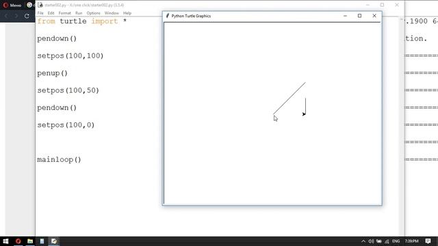Image resolution: width=438 pixels, height=246 pixels.
Task: Click the Python Turtle Graphics feather icon
Action: click(167, 16)
